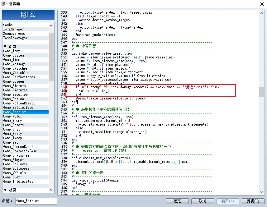Select the Game_Party script
Screen dimensions: 267x207
click(x=26, y=134)
